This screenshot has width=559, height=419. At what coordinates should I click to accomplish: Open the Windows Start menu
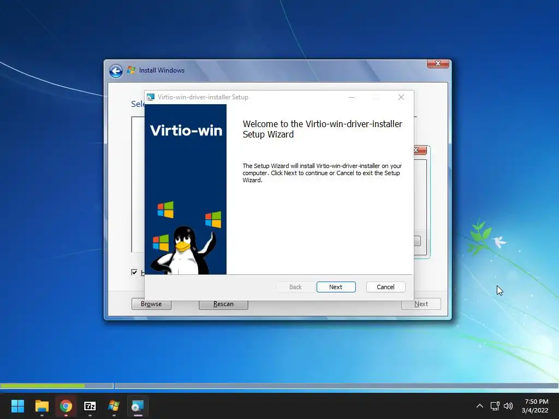[x=17, y=406]
